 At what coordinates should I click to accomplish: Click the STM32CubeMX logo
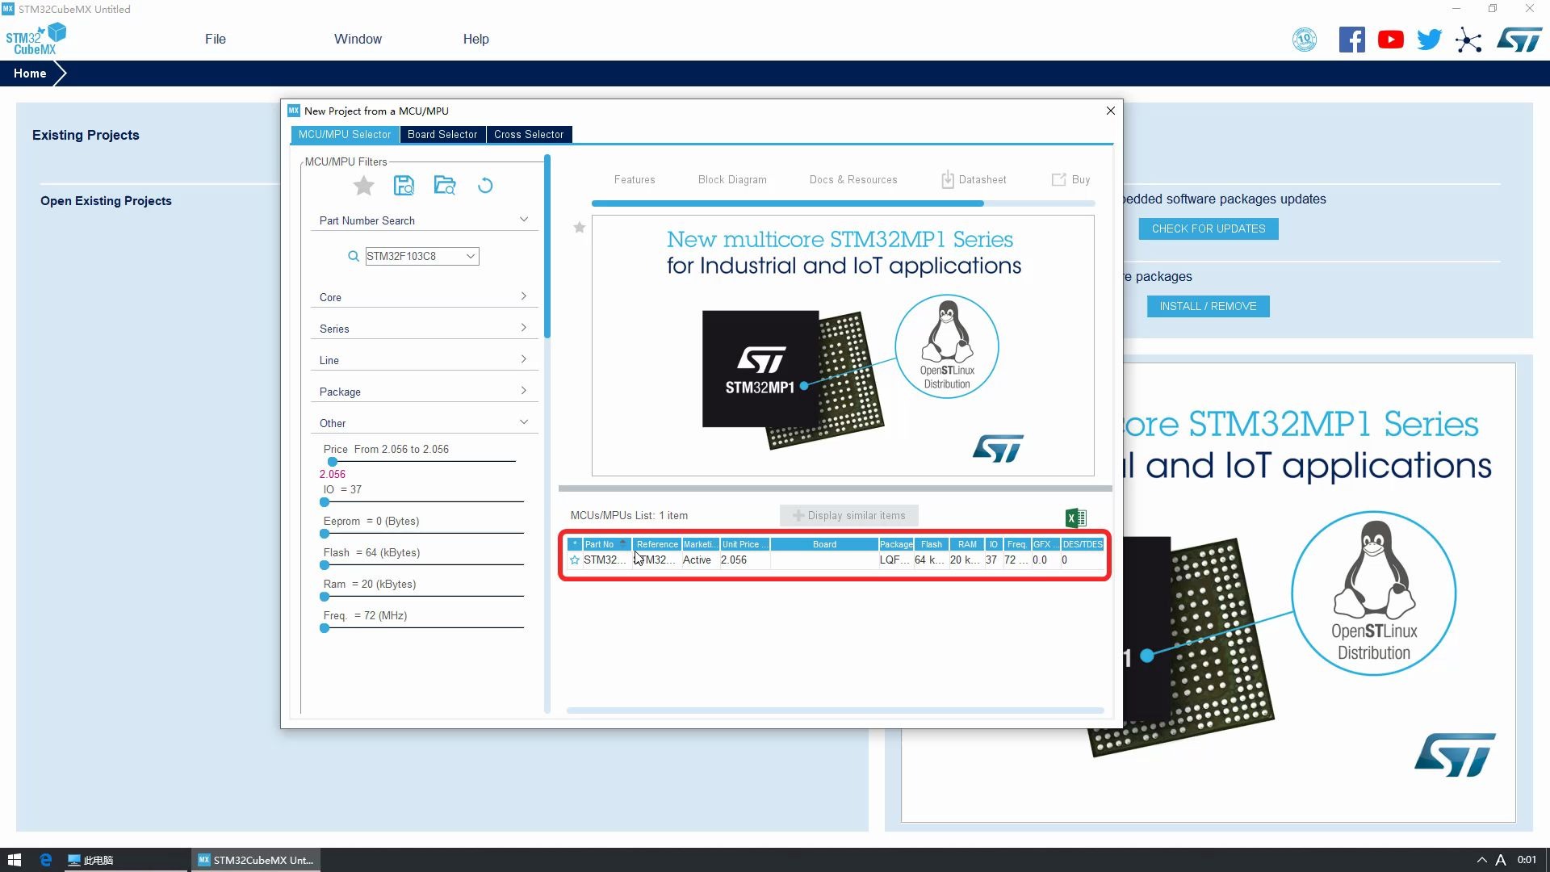click(36, 39)
